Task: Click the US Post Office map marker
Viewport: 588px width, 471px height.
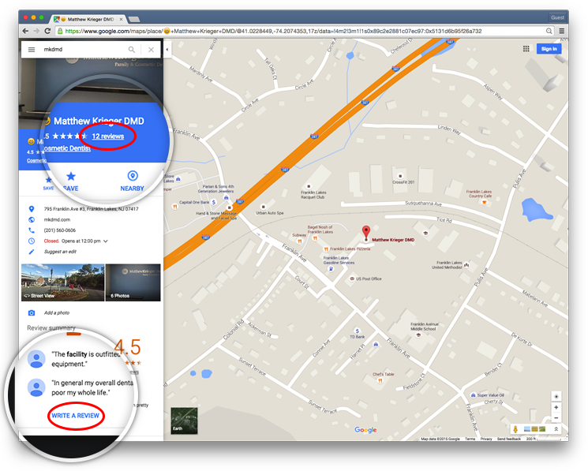Action: coord(352,278)
